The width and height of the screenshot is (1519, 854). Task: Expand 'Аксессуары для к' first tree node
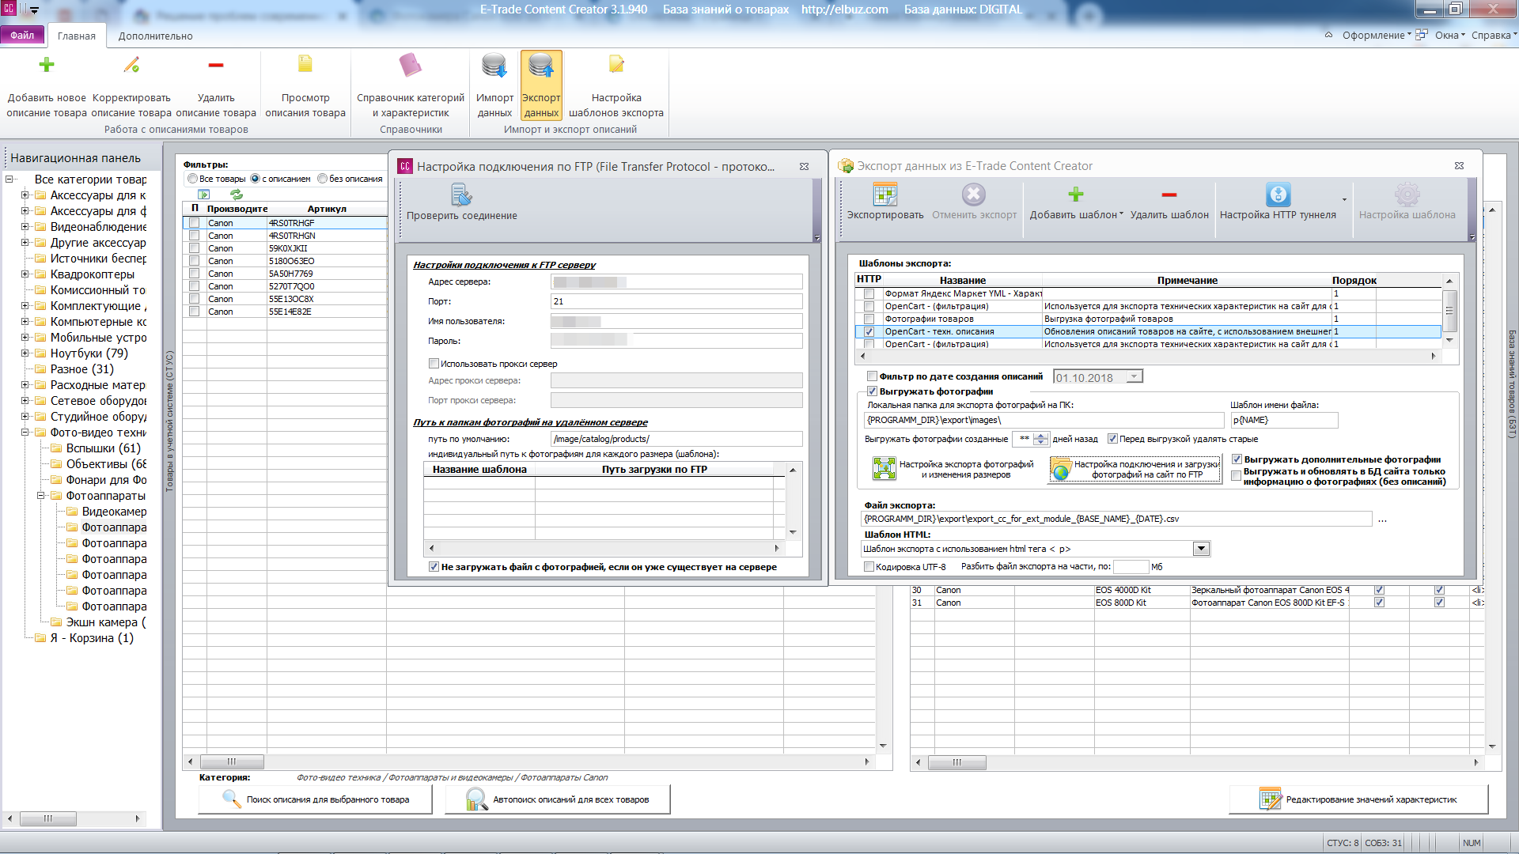pos(25,195)
